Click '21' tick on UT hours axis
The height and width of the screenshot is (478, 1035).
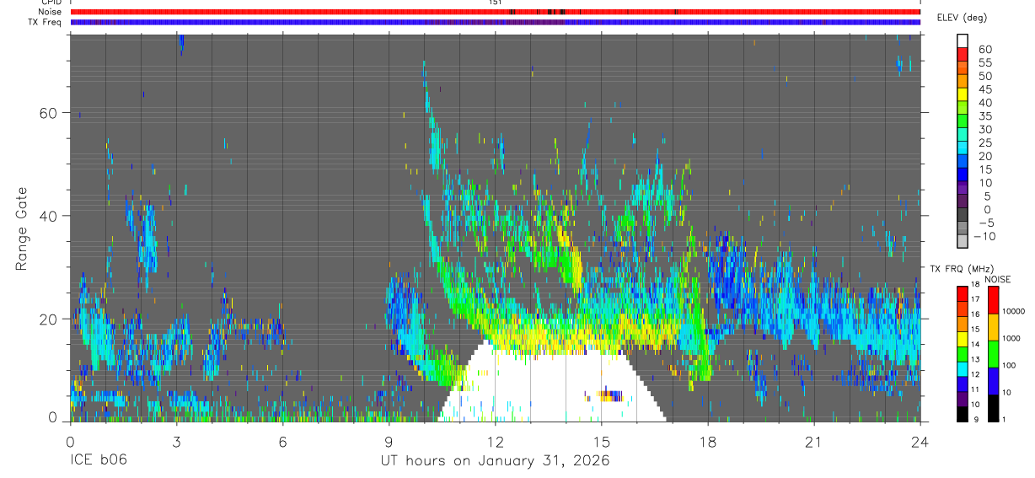pyautogui.click(x=814, y=441)
